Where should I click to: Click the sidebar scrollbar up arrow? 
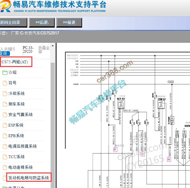point(53,46)
